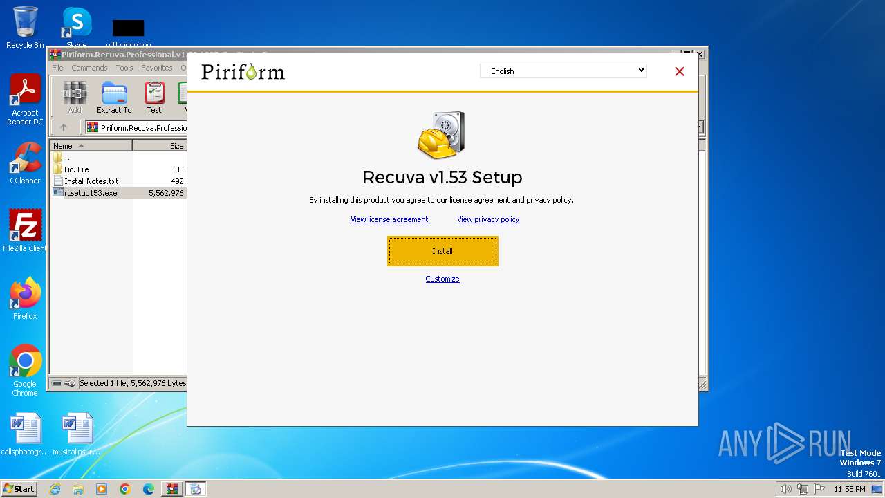Screen dimensions: 885x498
Task: Open File Explorer from taskbar
Action: tap(78, 489)
